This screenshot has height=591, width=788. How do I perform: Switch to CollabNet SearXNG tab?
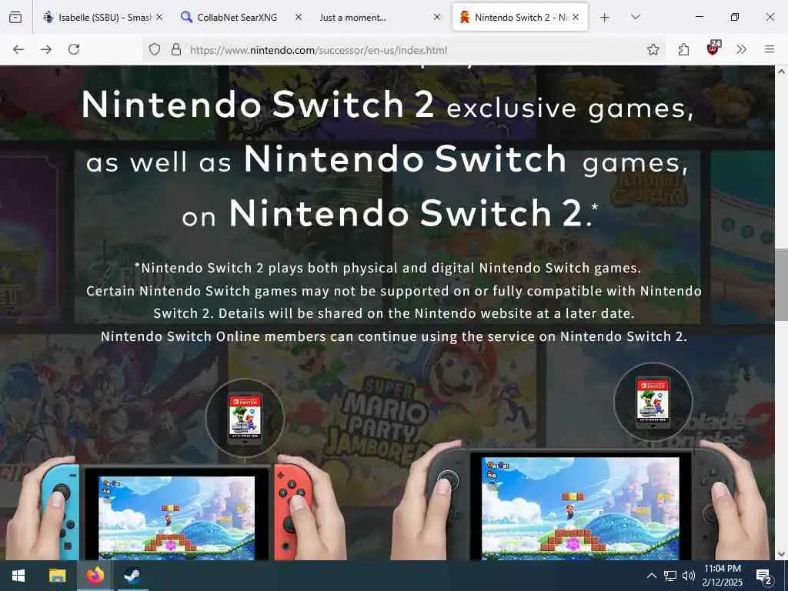(x=237, y=17)
